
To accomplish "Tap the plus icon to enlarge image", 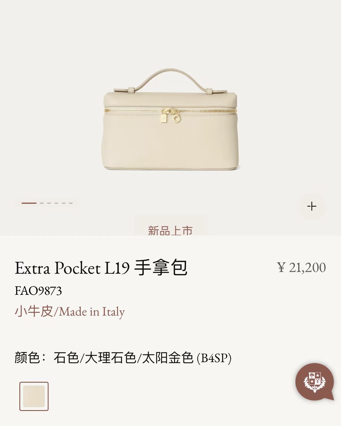I will 312,206.
